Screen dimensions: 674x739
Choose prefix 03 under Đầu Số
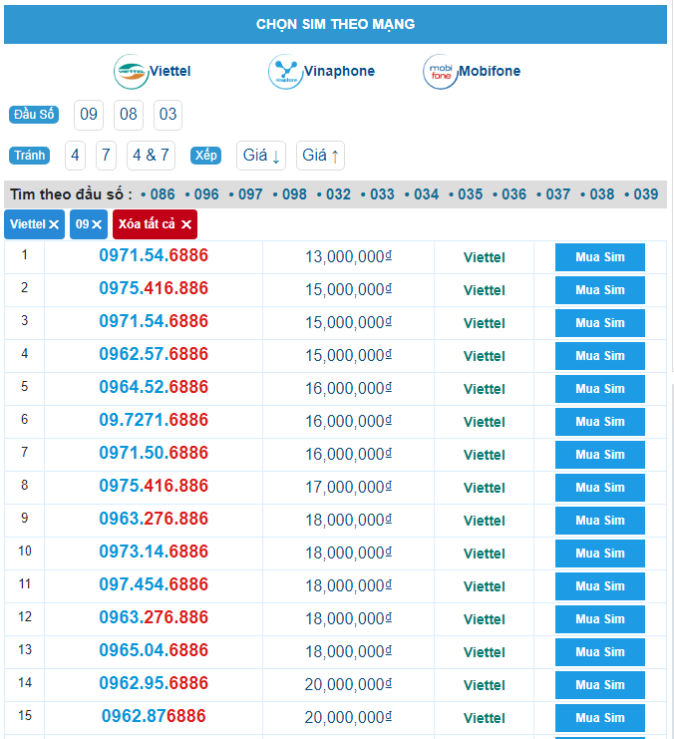pos(168,115)
